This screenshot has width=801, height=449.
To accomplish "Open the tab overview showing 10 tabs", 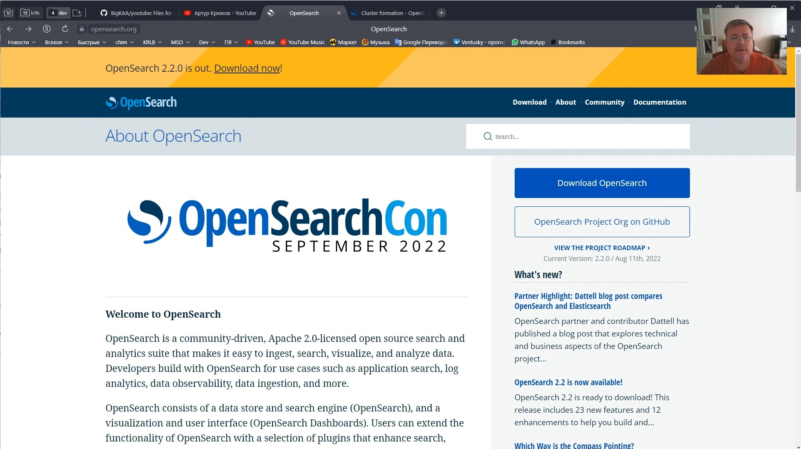I will 8,13.
